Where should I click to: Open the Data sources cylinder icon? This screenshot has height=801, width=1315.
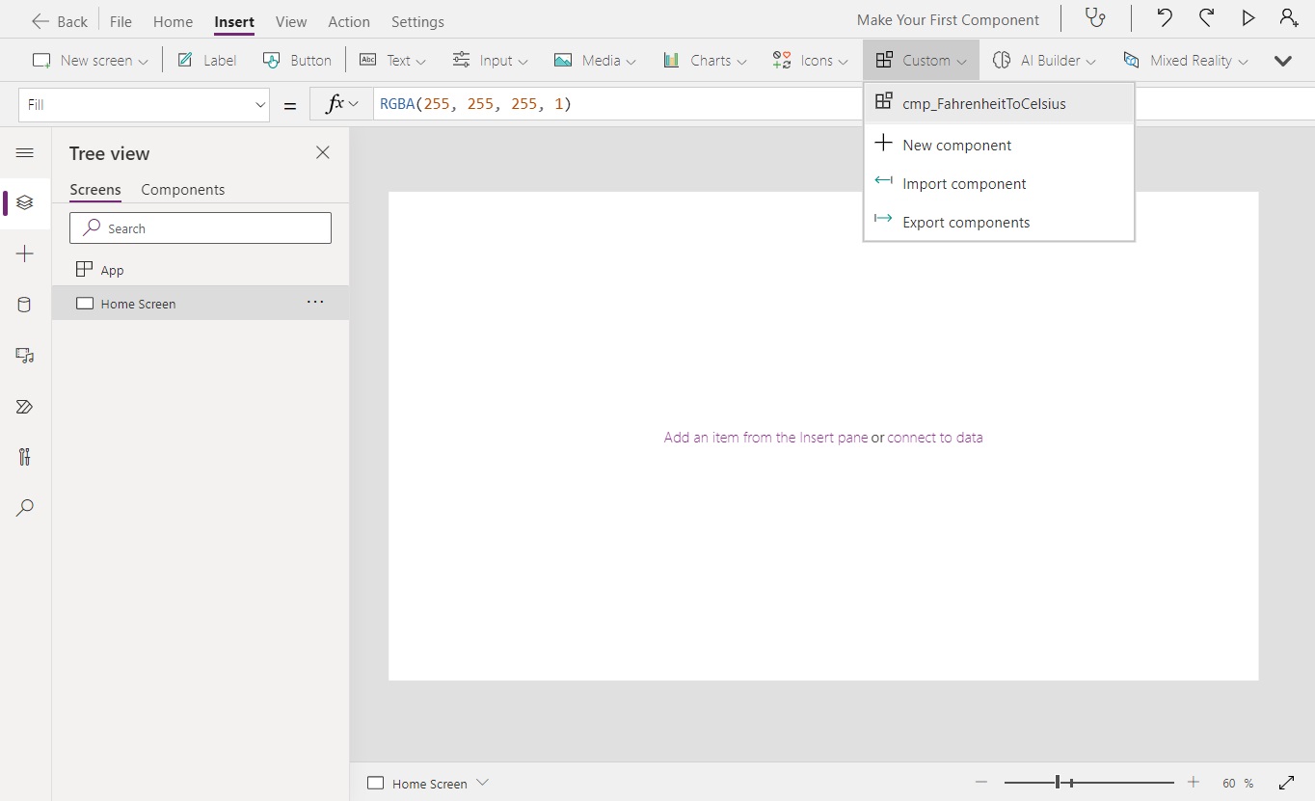pos(24,305)
